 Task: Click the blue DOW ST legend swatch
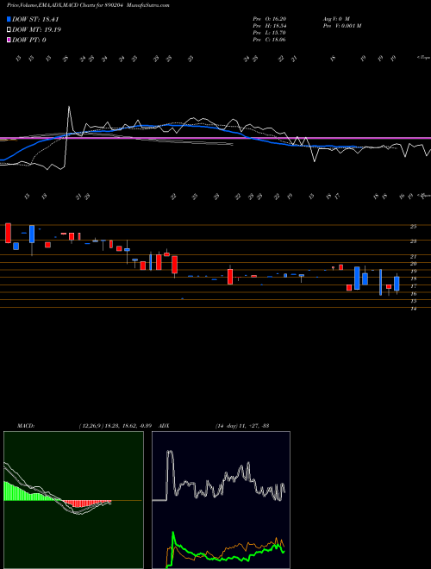pyautogui.click(x=9, y=19)
